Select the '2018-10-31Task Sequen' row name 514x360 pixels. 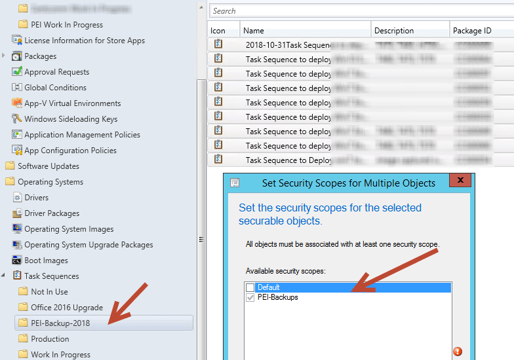(288, 45)
